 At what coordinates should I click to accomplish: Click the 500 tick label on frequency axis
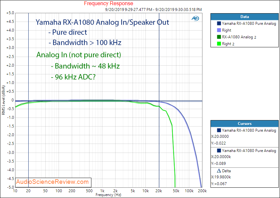(89, 191)
